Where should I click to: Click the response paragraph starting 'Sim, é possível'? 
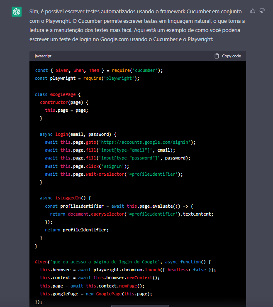[137, 25]
